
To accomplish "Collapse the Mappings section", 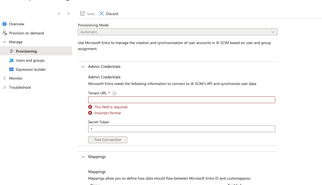I will coord(83,157).
